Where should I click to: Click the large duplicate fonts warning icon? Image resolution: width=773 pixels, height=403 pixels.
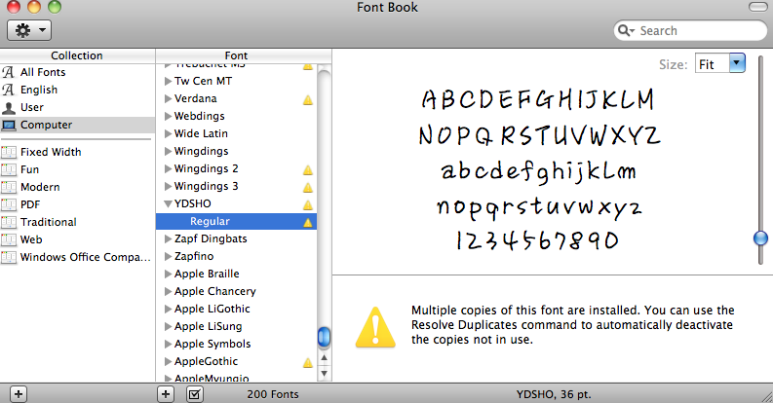point(375,327)
